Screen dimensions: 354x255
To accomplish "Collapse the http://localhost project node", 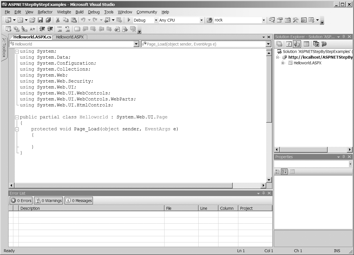I will coord(278,57).
